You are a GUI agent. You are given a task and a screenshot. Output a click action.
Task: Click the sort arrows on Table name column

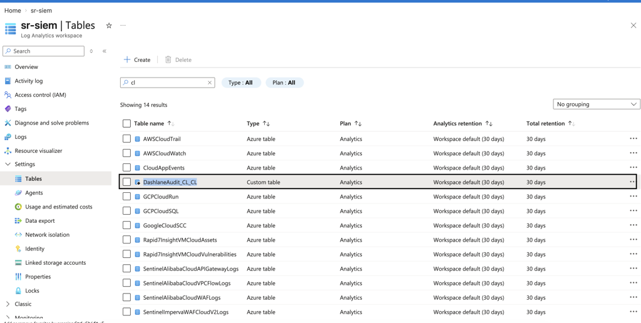coord(171,123)
